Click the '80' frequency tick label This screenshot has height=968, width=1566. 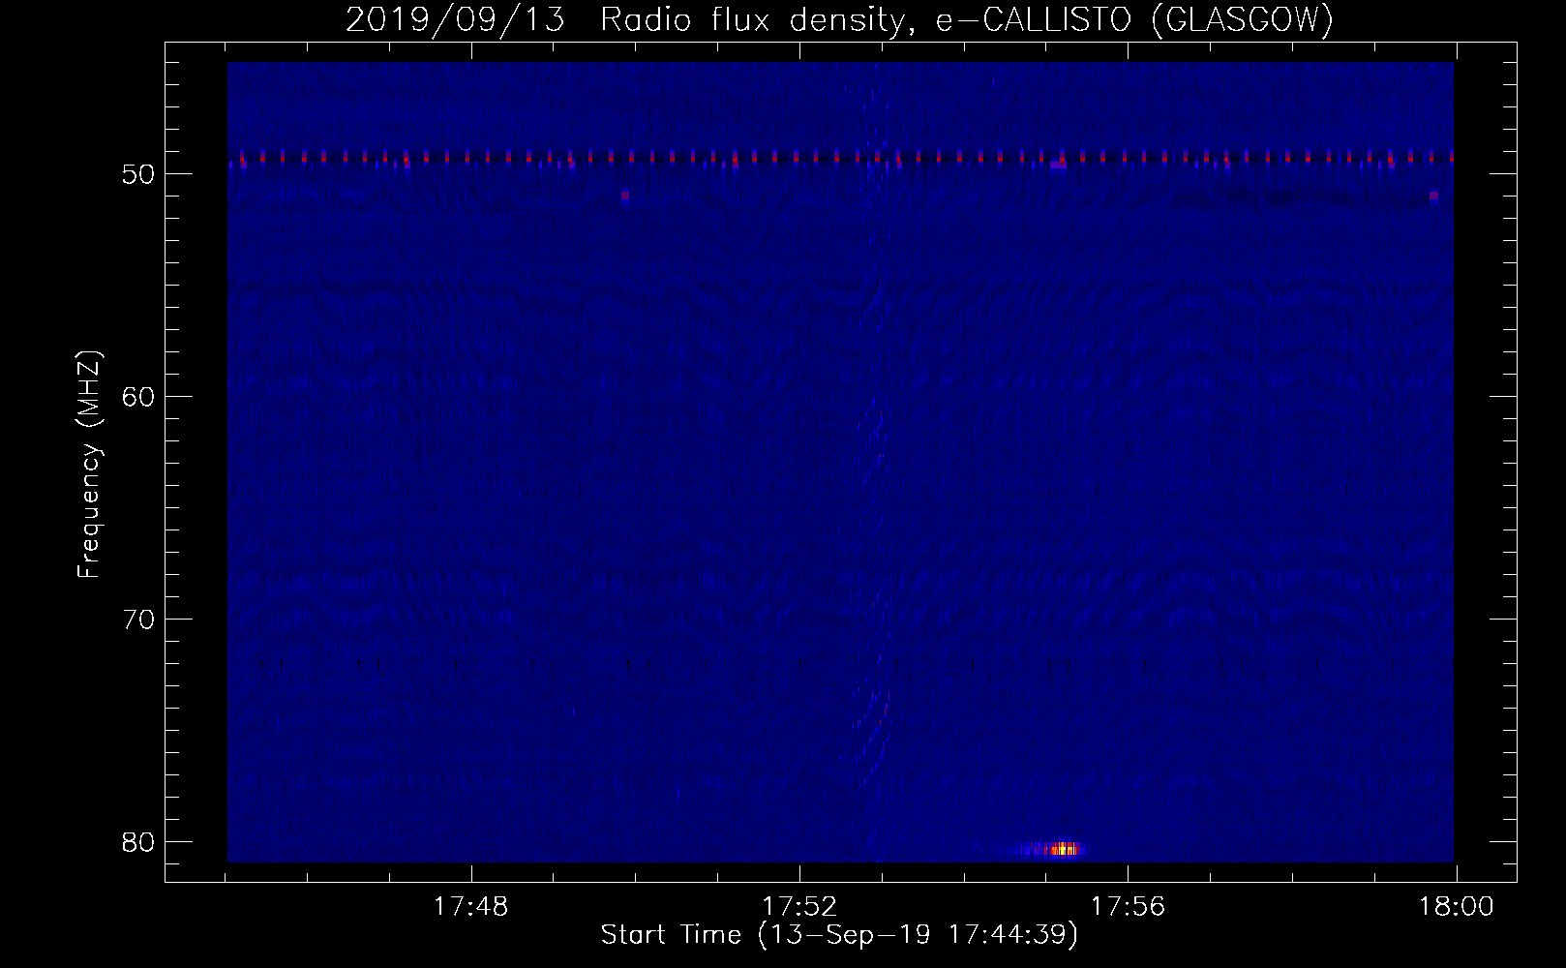click(138, 841)
